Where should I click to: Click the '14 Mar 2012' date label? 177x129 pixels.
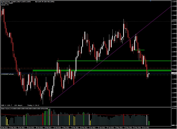tap(75, 127)
